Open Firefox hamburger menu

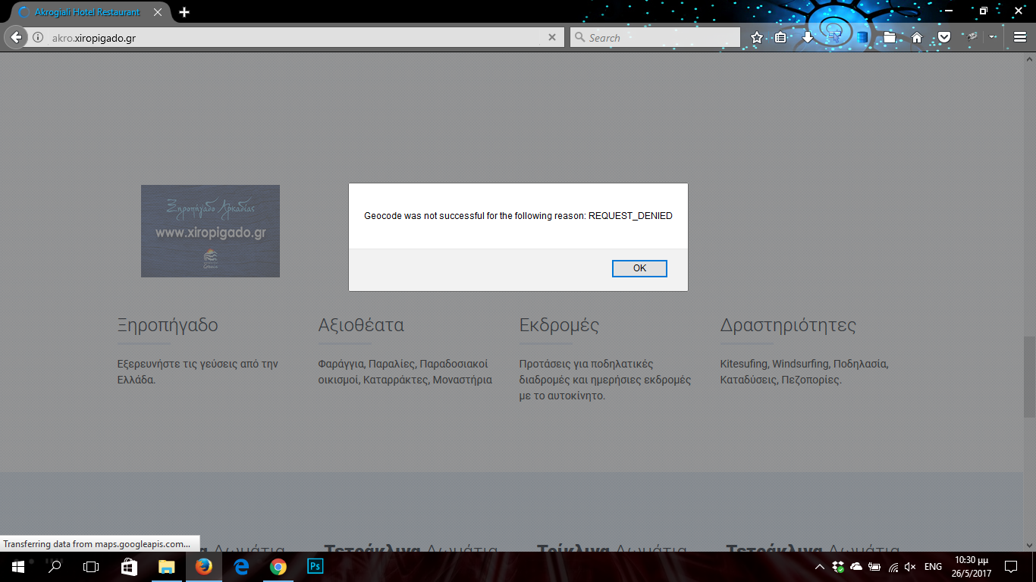1019,37
